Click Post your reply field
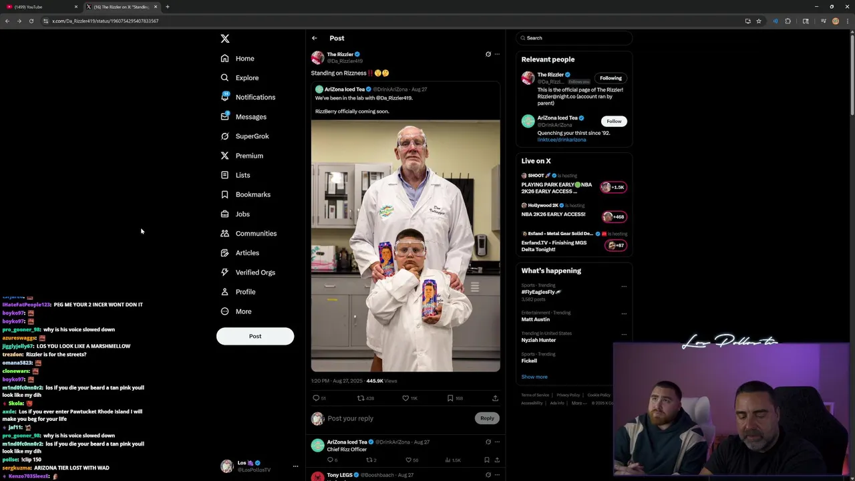 399,418
